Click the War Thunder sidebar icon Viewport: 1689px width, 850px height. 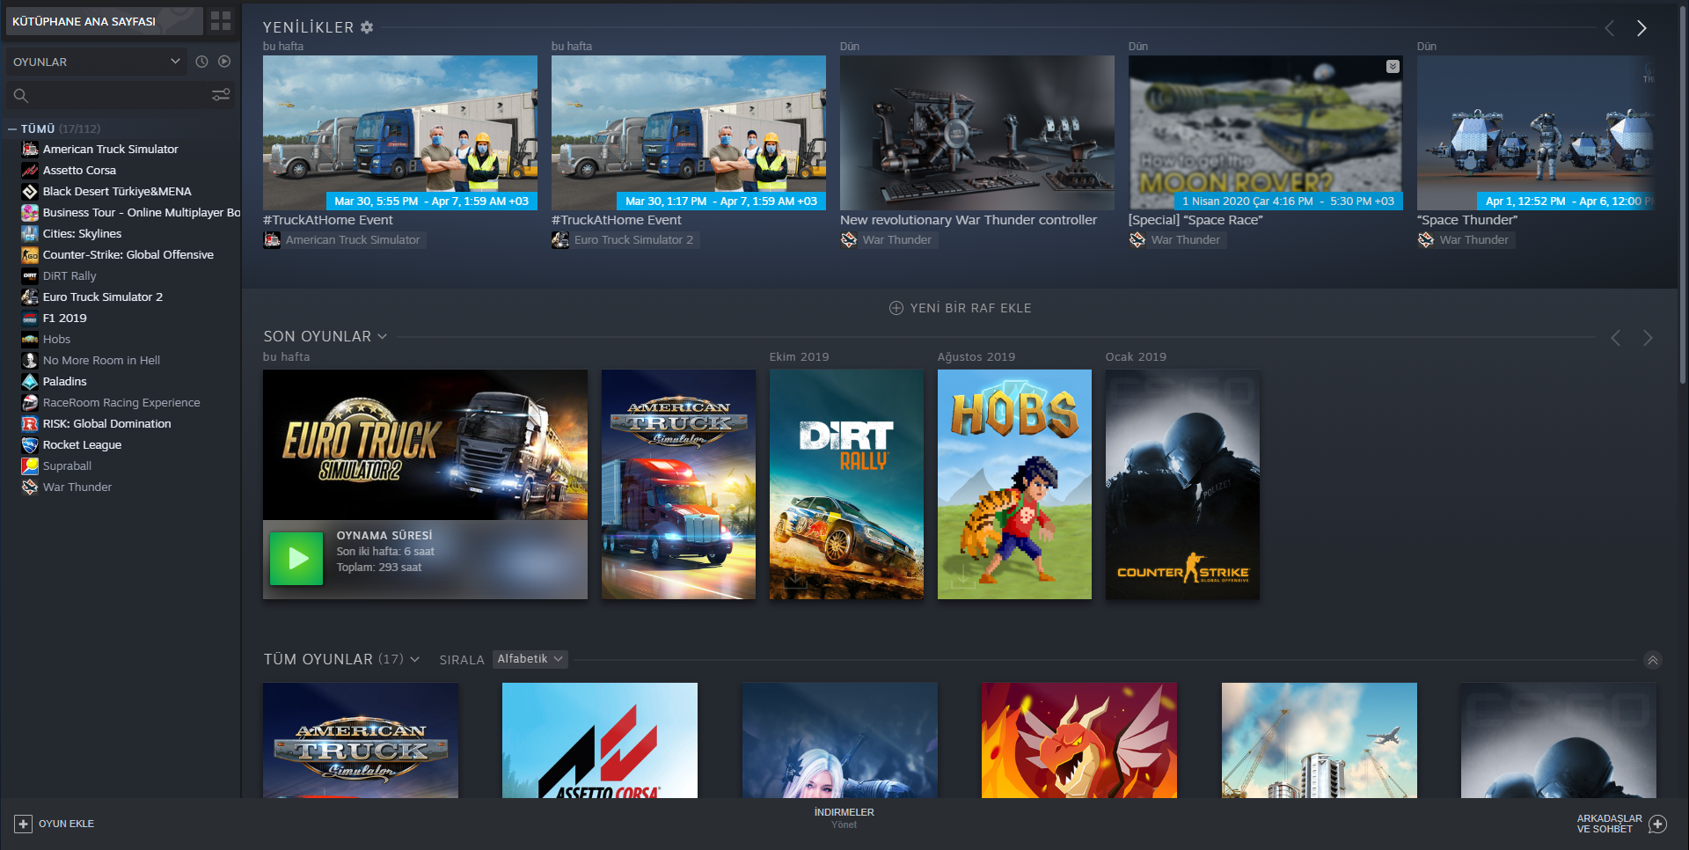(x=30, y=487)
